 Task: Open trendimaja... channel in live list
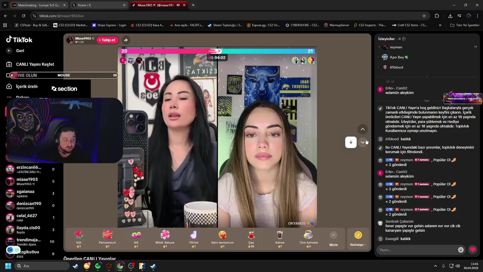point(30,242)
